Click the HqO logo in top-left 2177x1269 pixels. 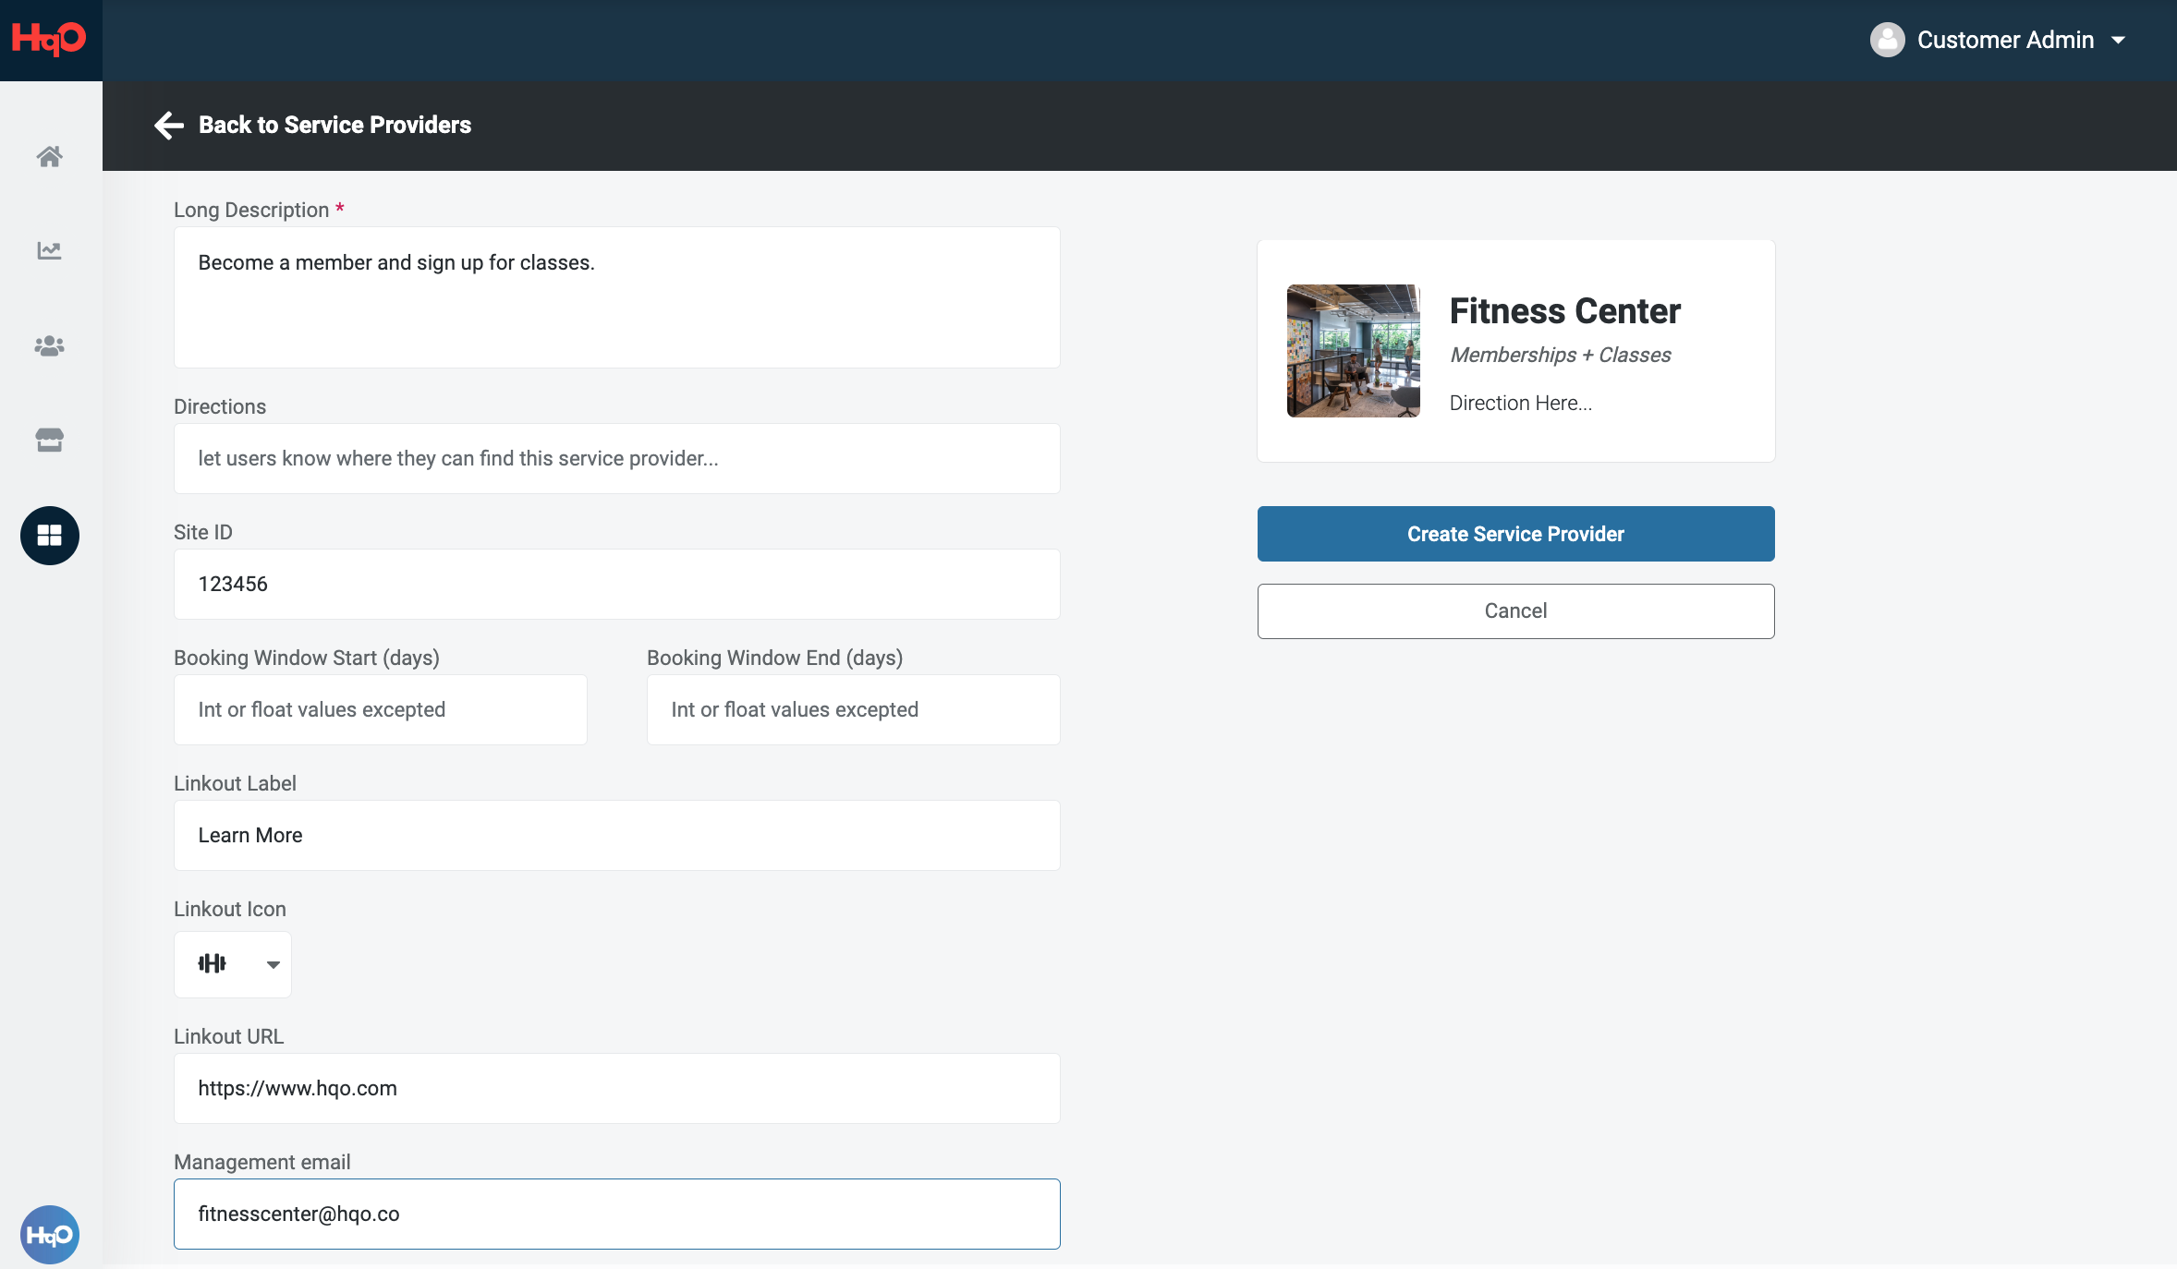pyautogui.click(x=49, y=39)
